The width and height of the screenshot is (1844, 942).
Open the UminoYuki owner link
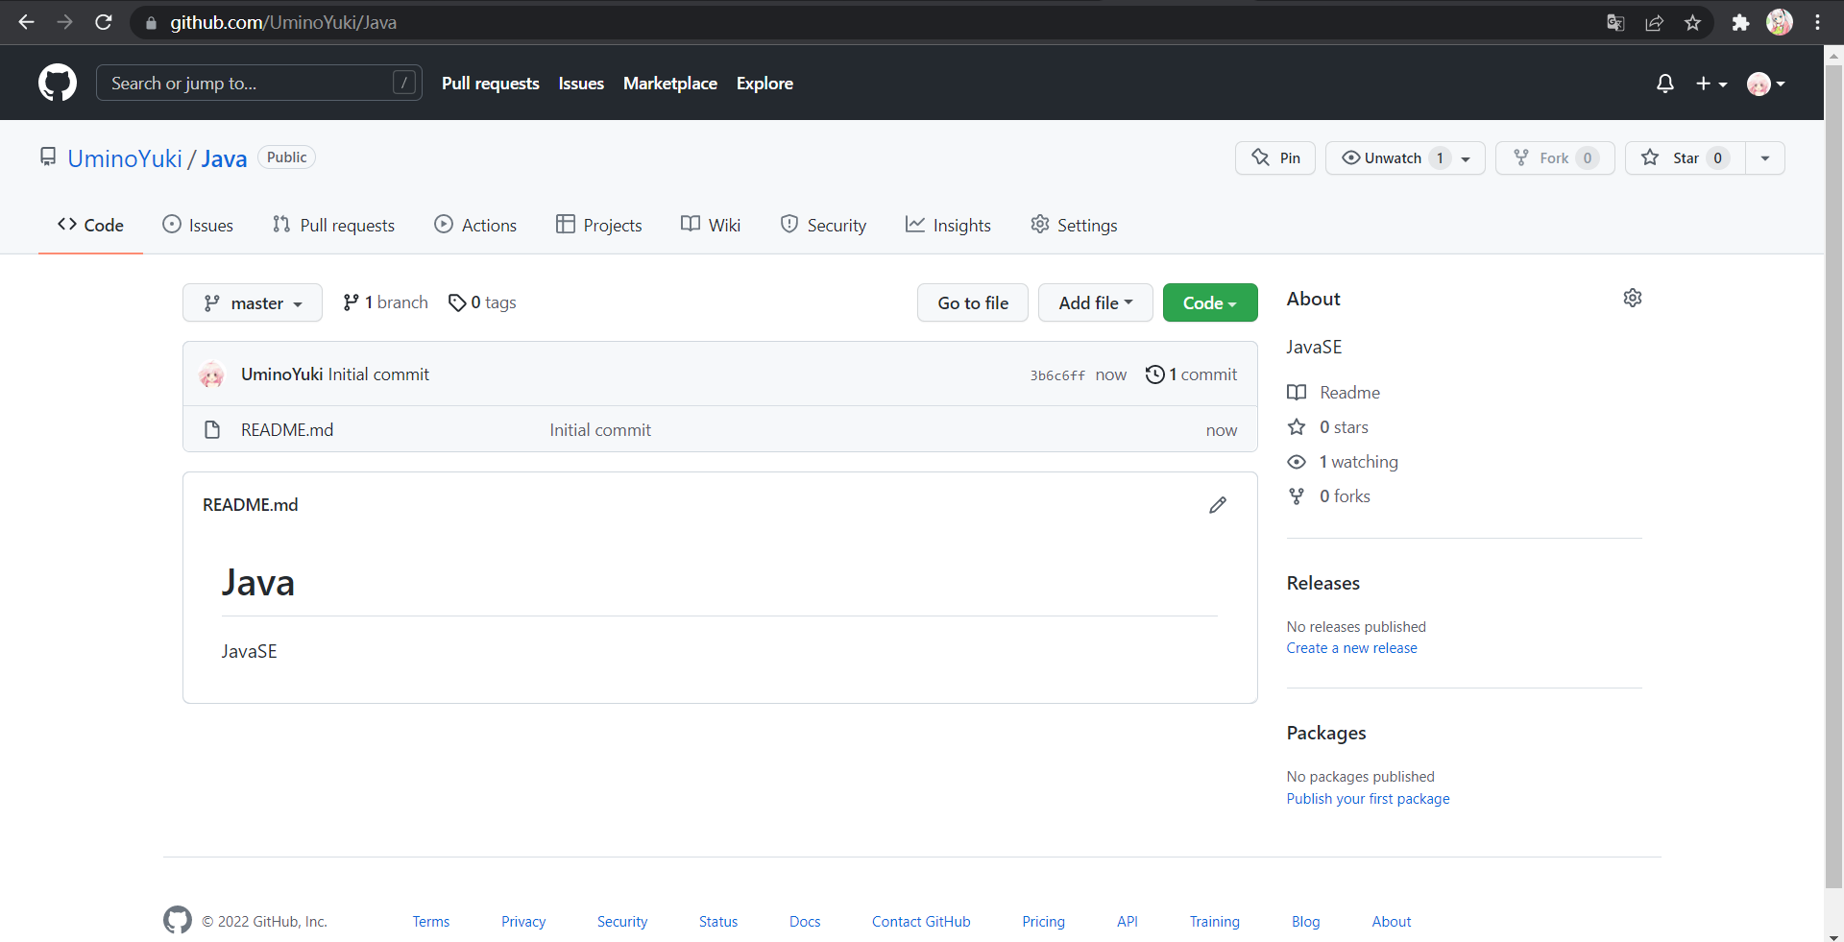125,158
